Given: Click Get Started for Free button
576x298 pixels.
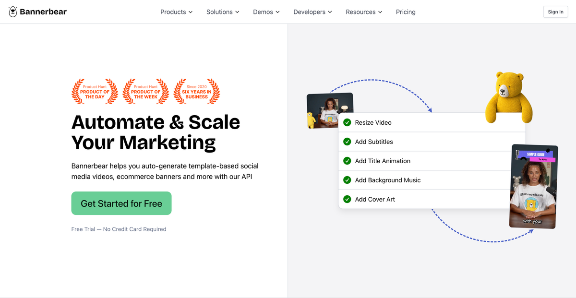Looking at the screenshot, I should [121, 203].
